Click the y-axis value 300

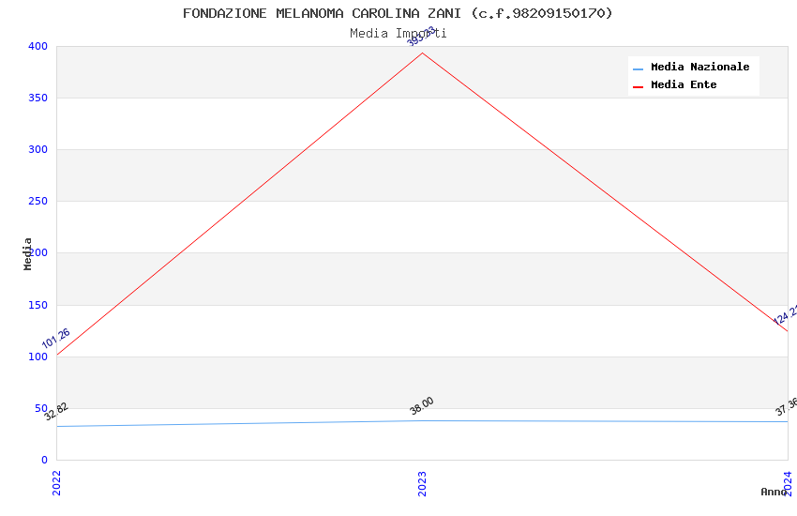(x=38, y=149)
